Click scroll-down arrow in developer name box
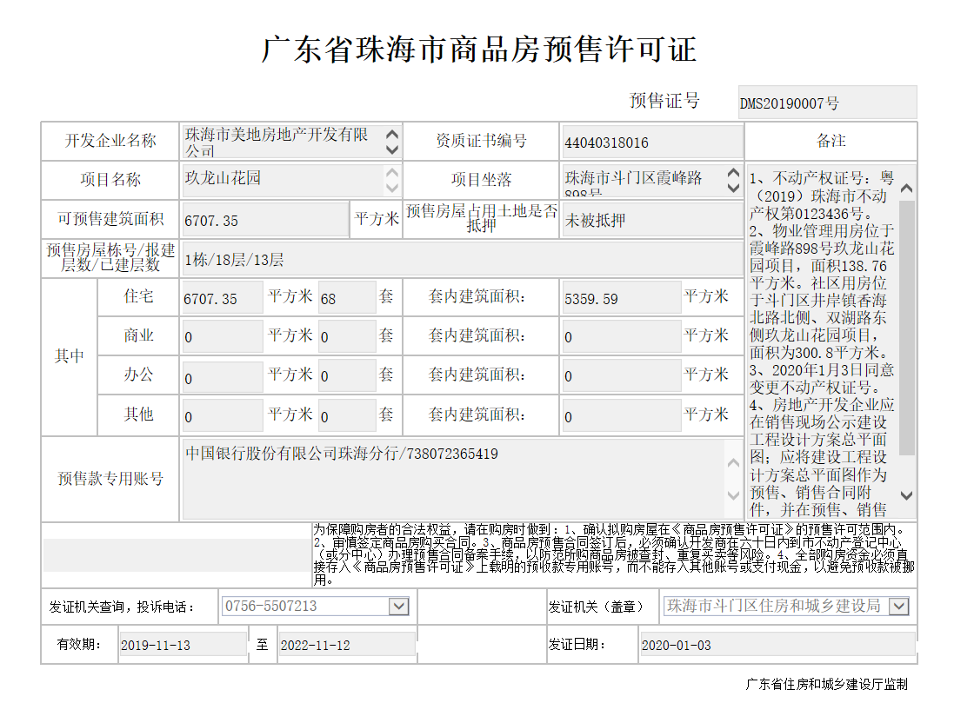Image resolution: width=954 pixels, height=703 pixels. pyautogui.click(x=393, y=149)
